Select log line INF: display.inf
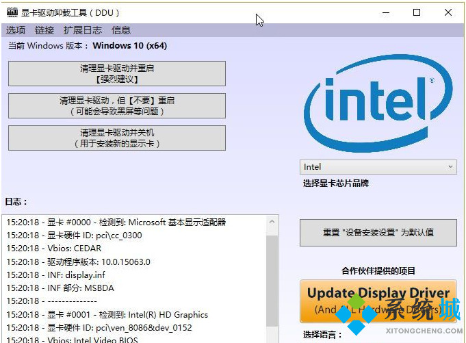Image resolution: width=466 pixels, height=343 pixels. click(x=56, y=275)
